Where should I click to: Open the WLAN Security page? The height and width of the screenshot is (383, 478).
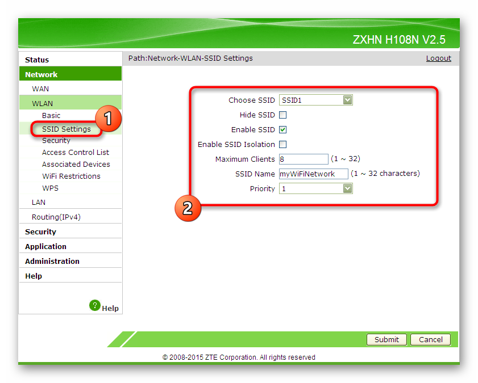(x=56, y=141)
